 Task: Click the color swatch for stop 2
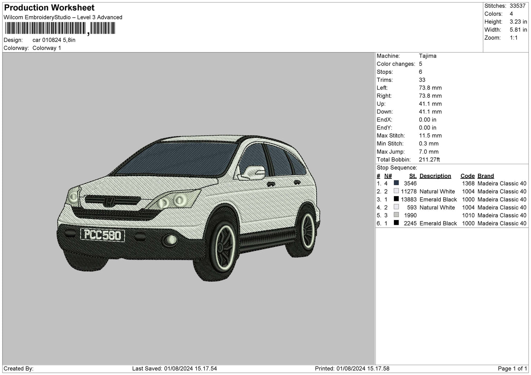[x=396, y=191]
